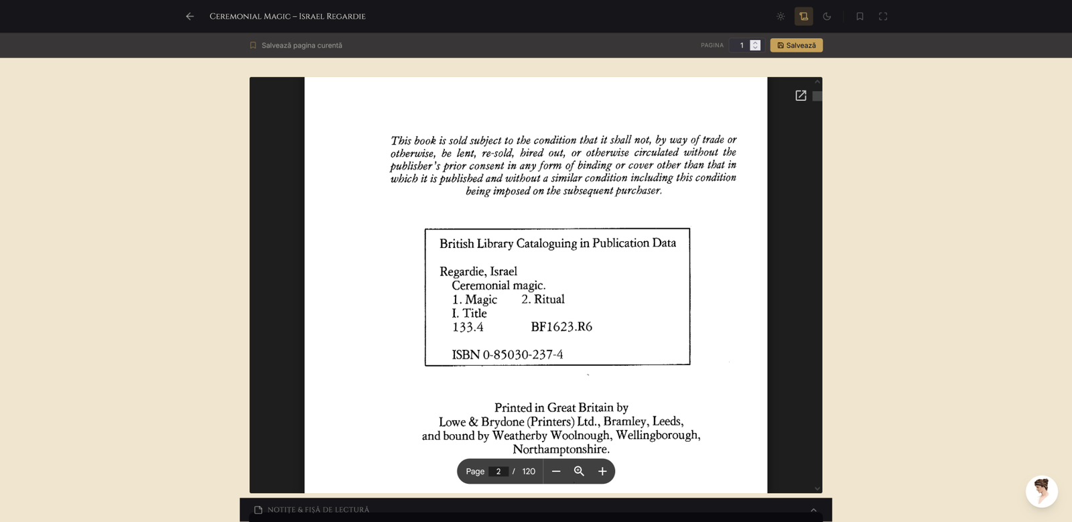Click the Notițe & Fișă de lectură header
The height and width of the screenshot is (522, 1072).
tap(536, 510)
